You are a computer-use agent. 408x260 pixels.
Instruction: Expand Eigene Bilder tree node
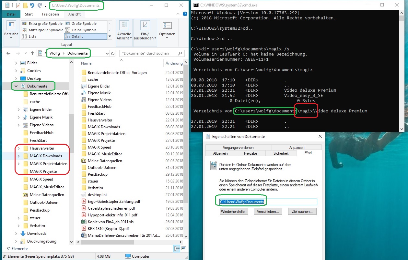click(19, 109)
